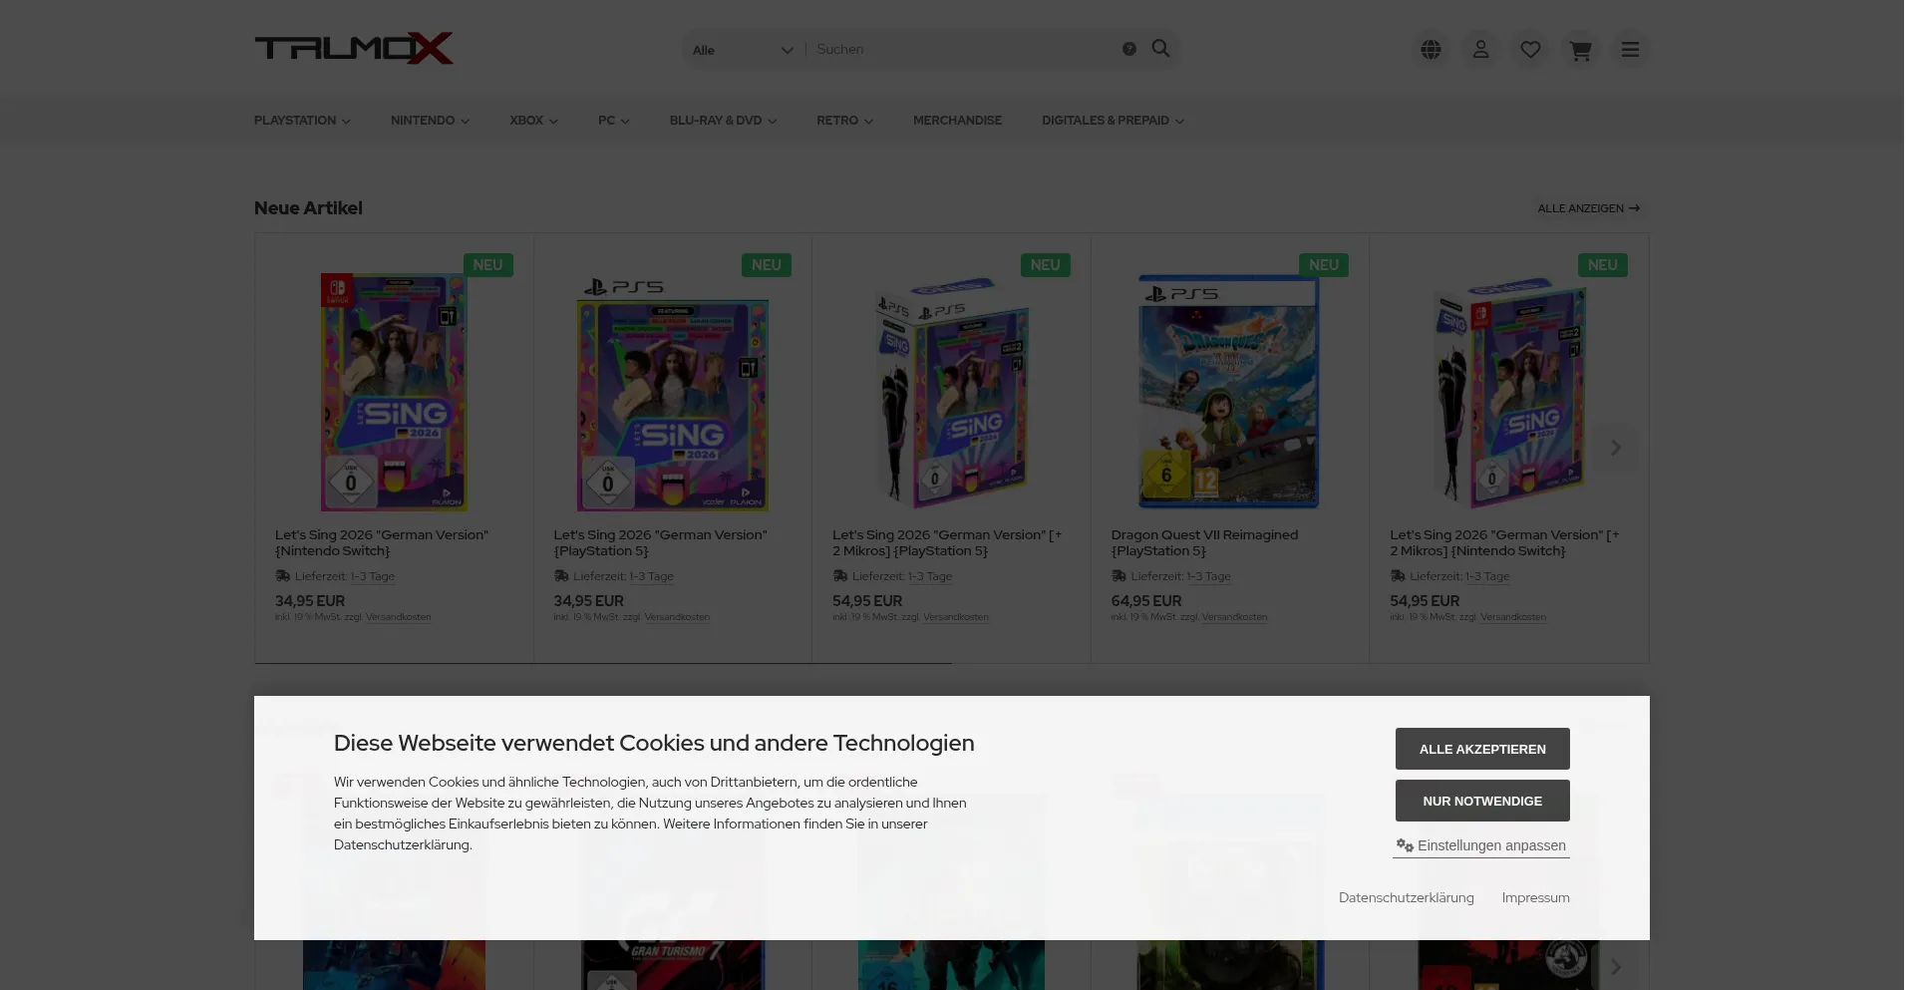Click the search help question mark icon
1914x990 pixels.
tap(1128, 49)
